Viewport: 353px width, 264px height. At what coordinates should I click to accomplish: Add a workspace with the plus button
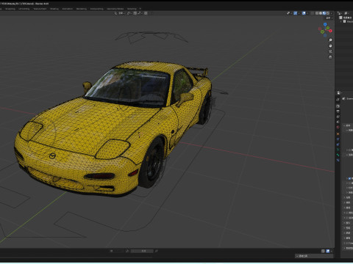point(140,9)
